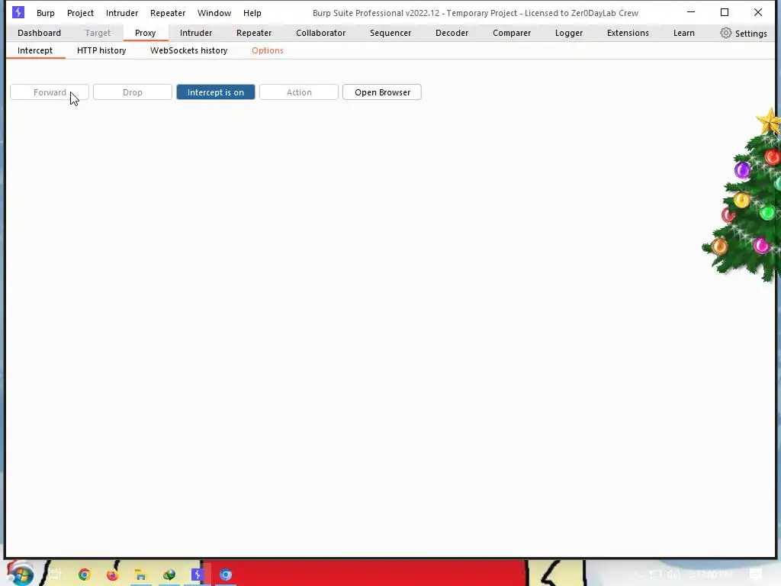This screenshot has height=586, width=781.
Task: Open the Decoder tab
Action: click(452, 33)
